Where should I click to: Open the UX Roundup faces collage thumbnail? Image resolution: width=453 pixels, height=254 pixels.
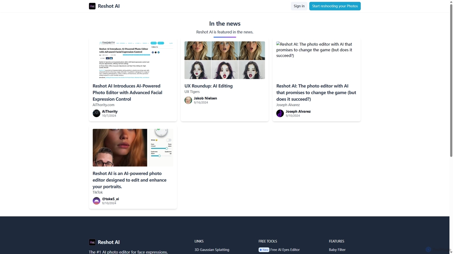(x=225, y=60)
